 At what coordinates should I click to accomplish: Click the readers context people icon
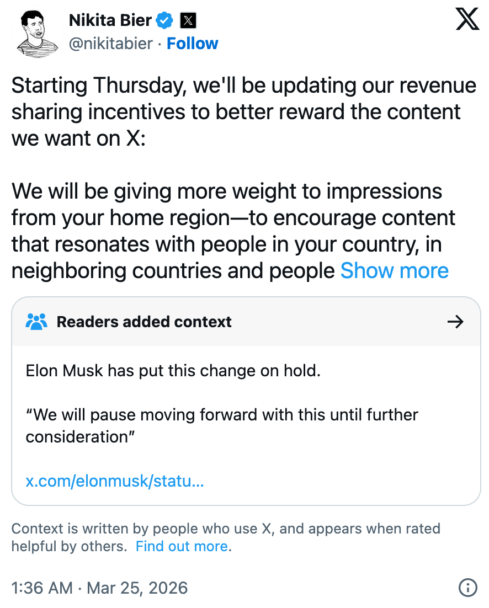click(x=36, y=322)
